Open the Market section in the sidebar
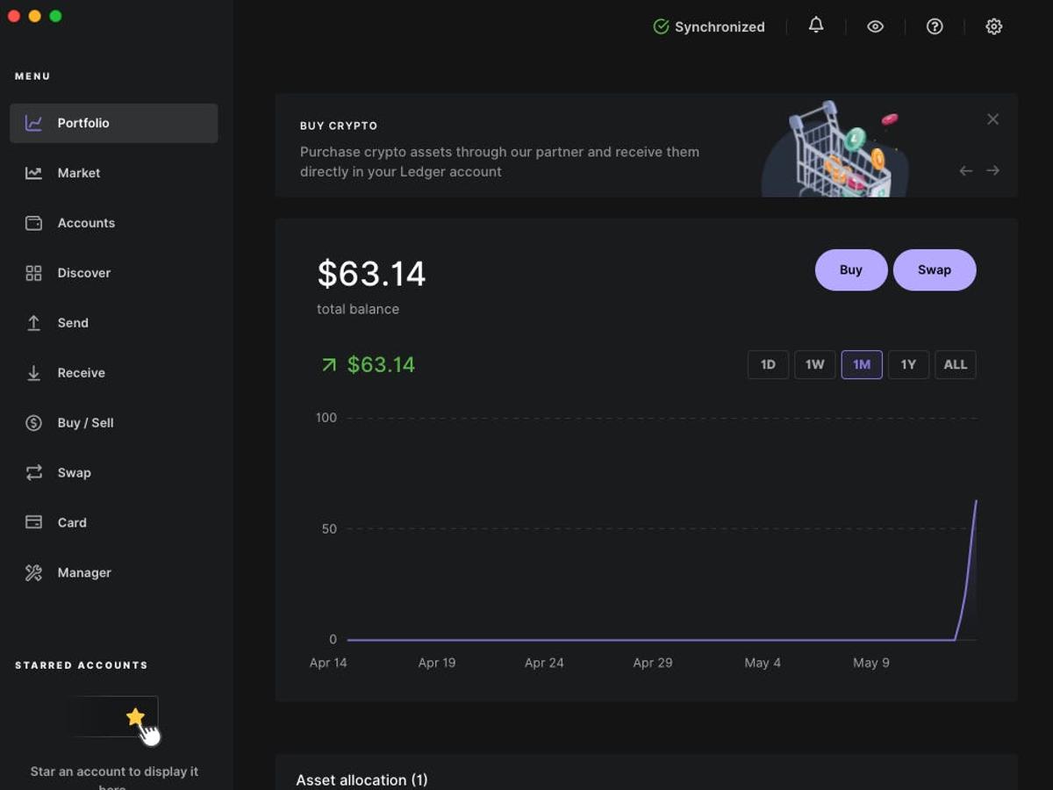The width and height of the screenshot is (1053, 790). point(79,173)
